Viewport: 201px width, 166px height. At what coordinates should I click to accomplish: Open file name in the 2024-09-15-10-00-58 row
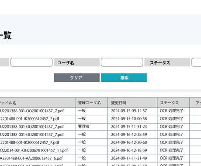[x=30, y=119]
